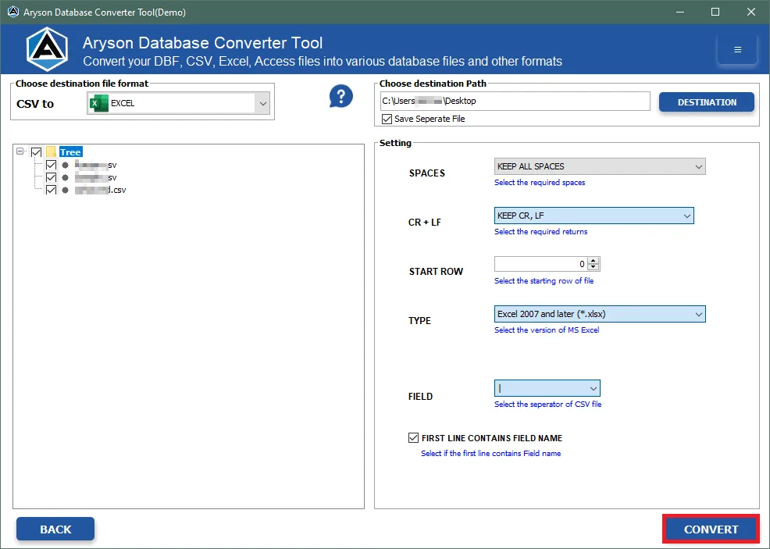The height and width of the screenshot is (549, 770).
Task: Uncheck First Line Contains Field Name
Action: [413, 437]
